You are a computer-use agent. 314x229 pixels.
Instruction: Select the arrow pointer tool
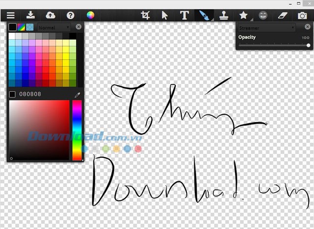click(164, 15)
